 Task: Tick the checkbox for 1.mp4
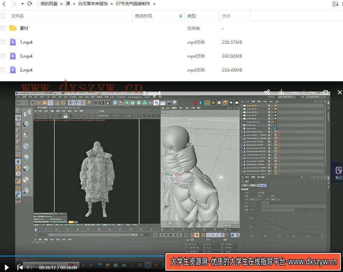3,42
